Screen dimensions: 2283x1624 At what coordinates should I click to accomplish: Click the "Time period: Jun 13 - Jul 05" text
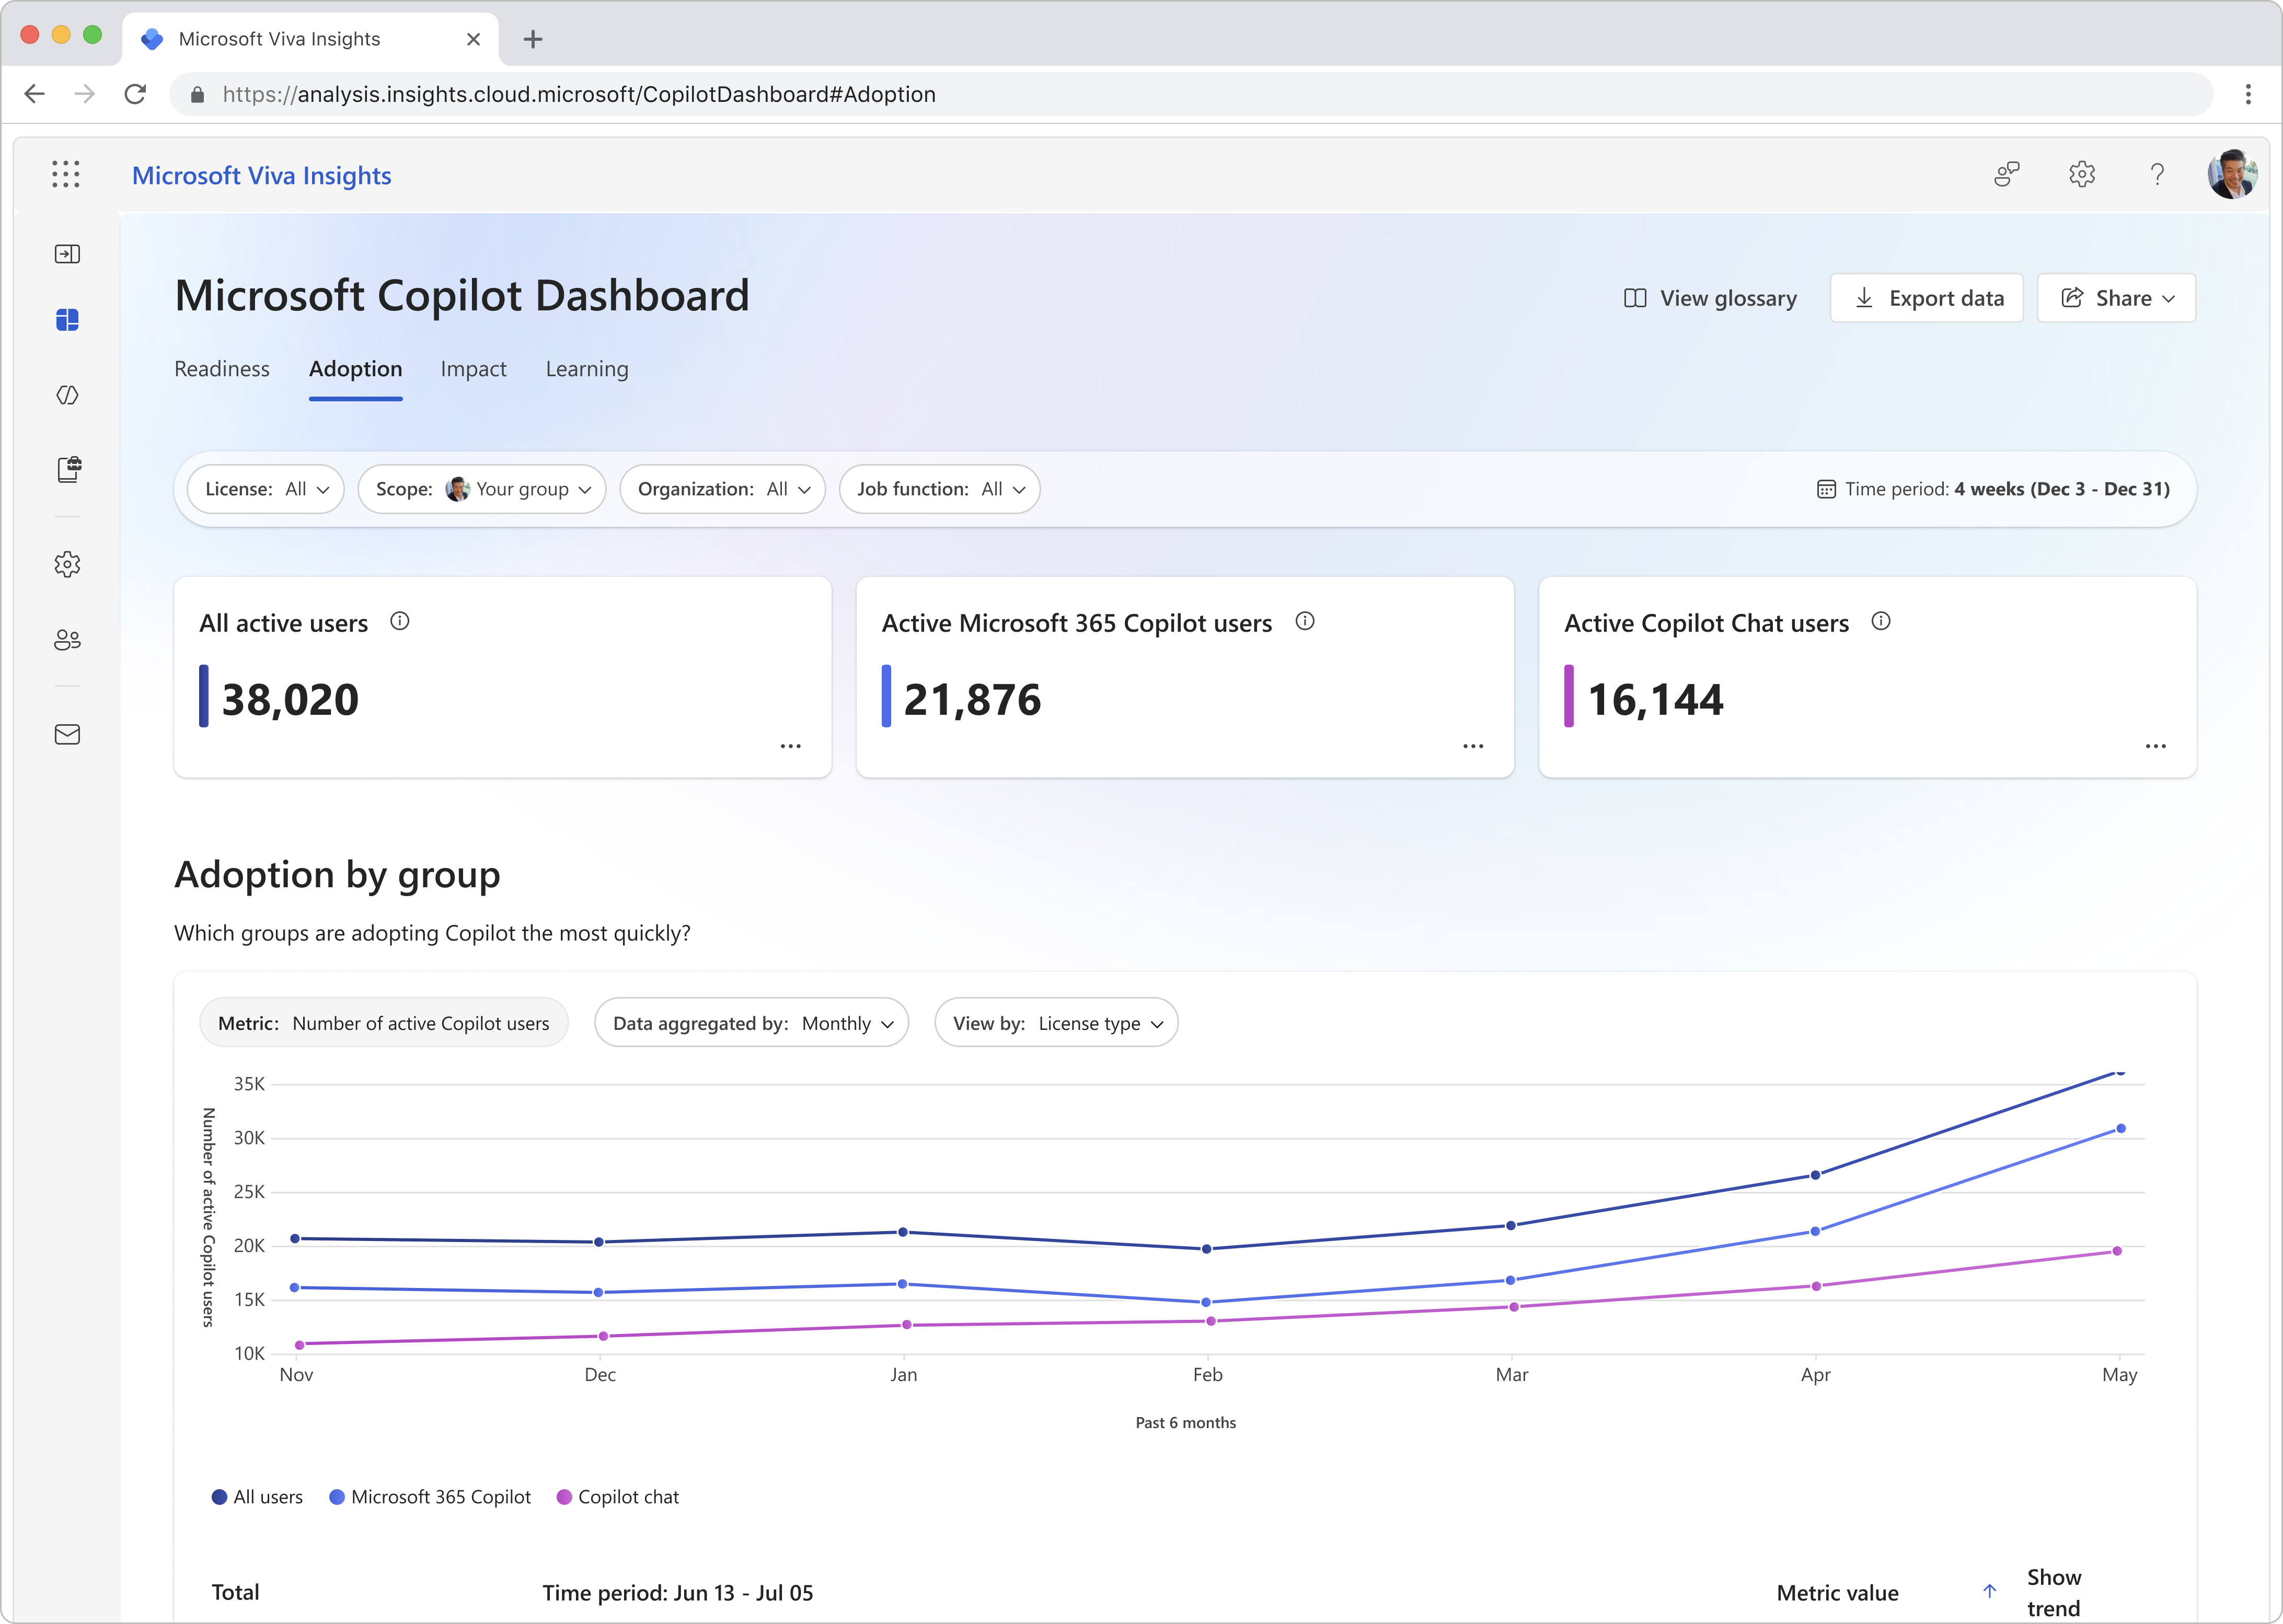(x=678, y=1593)
